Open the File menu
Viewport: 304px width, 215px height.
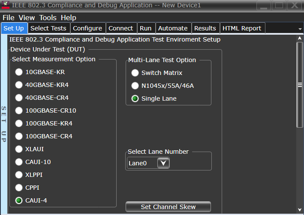click(9, 18)
